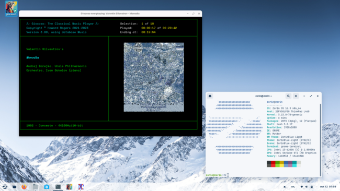Screen dimensions: 340x191
Task: Click the 'Copyright Howard Rogers 2021-2023' line
Action: 57,28
